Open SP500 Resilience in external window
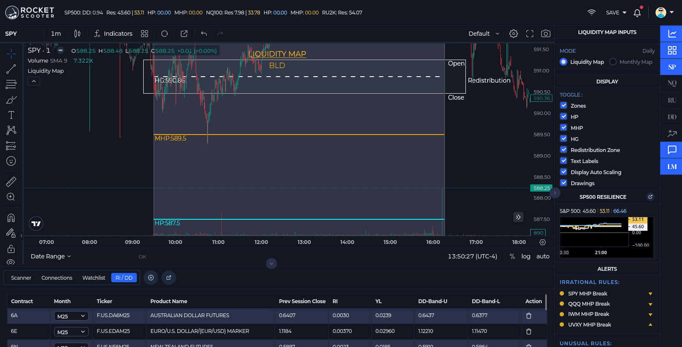Screen dimensions: 682x347 pyautogui.click(x=650, y=197)
